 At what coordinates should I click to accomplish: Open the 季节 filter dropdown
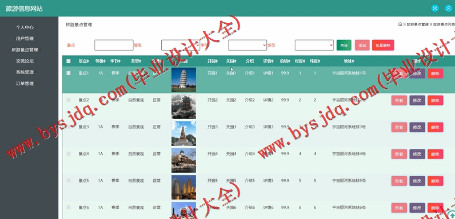pyautogui.click(x=248, y=45)
